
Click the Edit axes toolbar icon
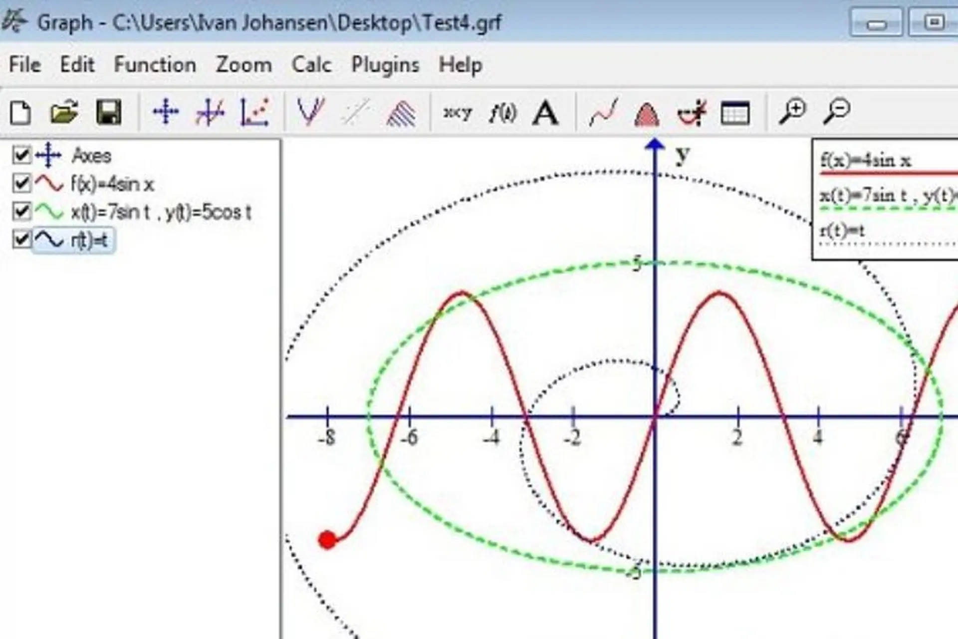click(166, 112)
